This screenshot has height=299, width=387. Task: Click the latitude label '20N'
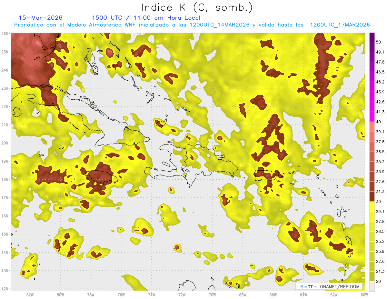(5, 143)
